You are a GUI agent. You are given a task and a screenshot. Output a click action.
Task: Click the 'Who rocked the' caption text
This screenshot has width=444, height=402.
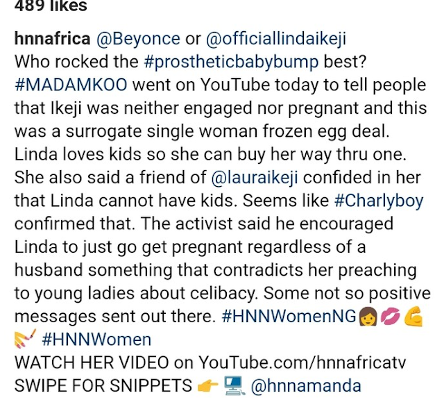76,62
